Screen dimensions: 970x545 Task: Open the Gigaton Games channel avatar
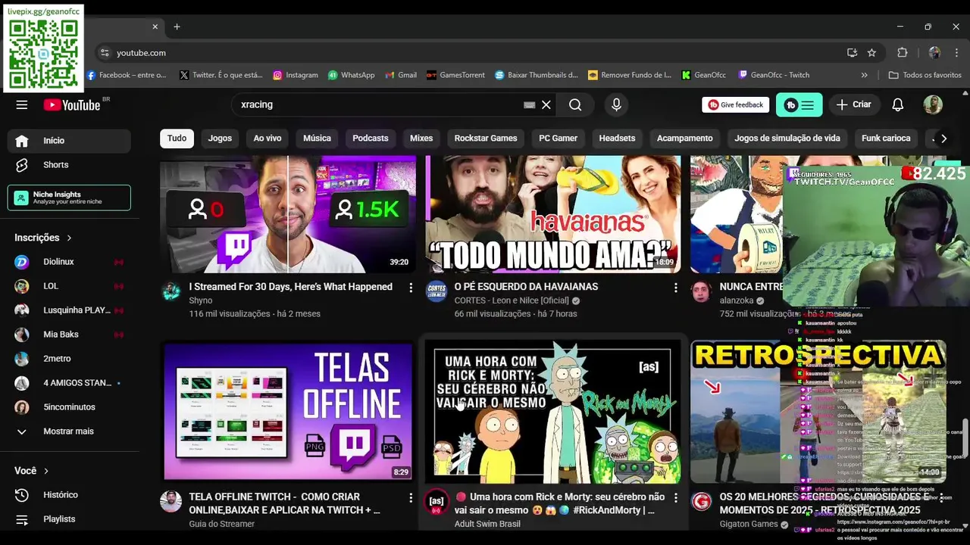click(702, 501)
